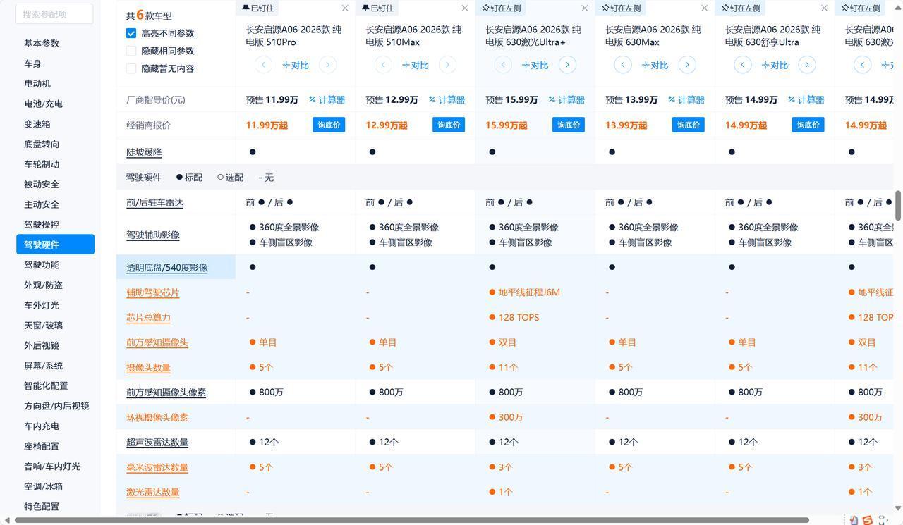The width and height of the screenshot is (903, 525).
Task: Pin the 630Max column to the left
Action: click(x=622, y=8)
